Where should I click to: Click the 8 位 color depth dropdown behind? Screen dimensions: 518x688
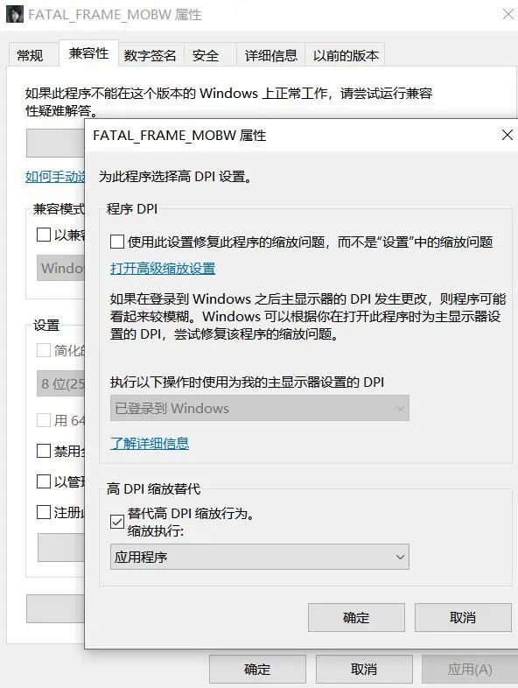[x=60, y=384]
